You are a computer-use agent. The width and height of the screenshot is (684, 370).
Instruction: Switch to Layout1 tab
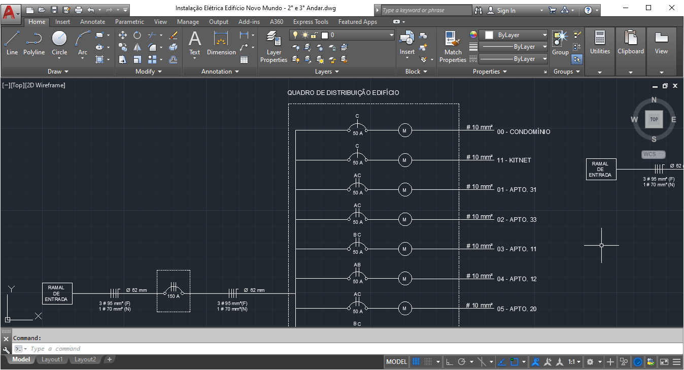click(x=52, y=359)
